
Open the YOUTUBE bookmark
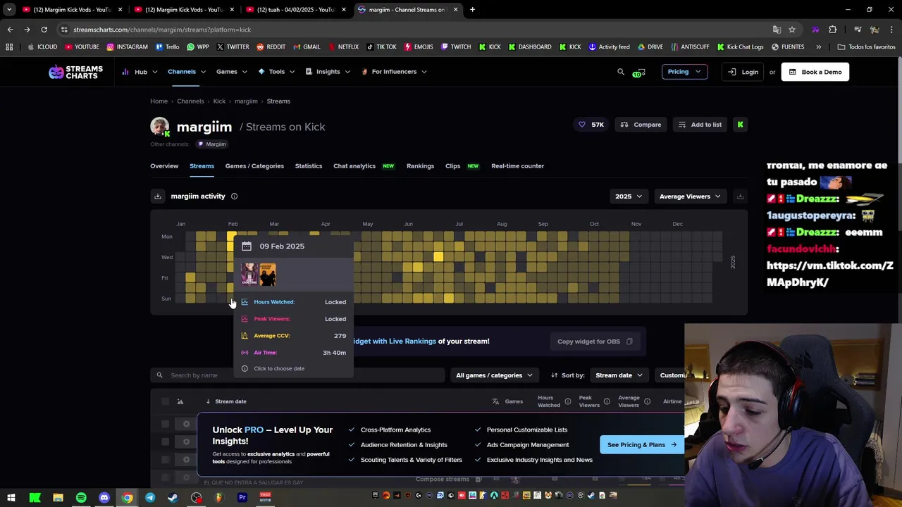[82, 47]
